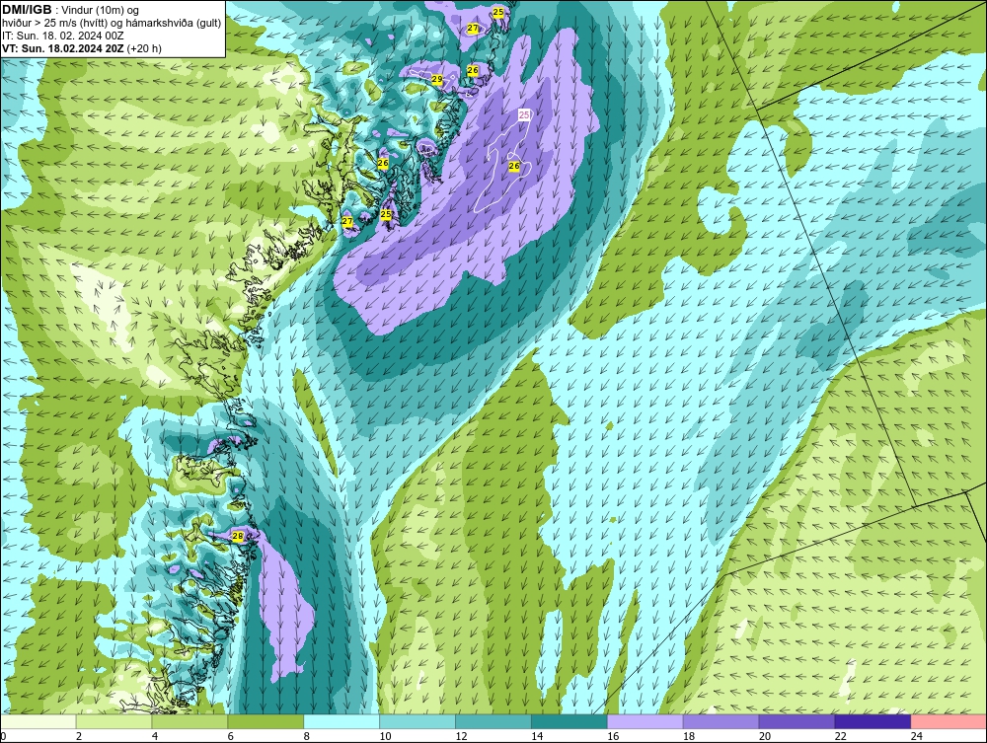The image size is (987, 743).
Task: Click the 8–10 m/s light cyan legend swatch
Action: point(342,721)
